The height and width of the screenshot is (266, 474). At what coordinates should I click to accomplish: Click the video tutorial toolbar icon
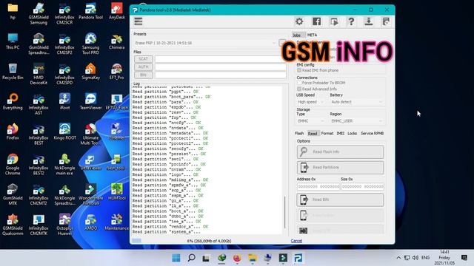click(x=334, y=21)
